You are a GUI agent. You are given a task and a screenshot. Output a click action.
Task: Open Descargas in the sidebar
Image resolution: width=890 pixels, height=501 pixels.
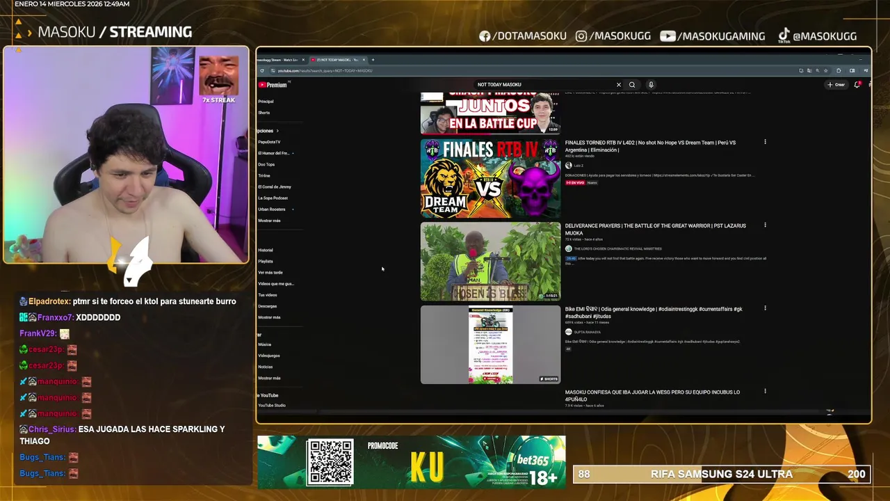pos(268,306)
